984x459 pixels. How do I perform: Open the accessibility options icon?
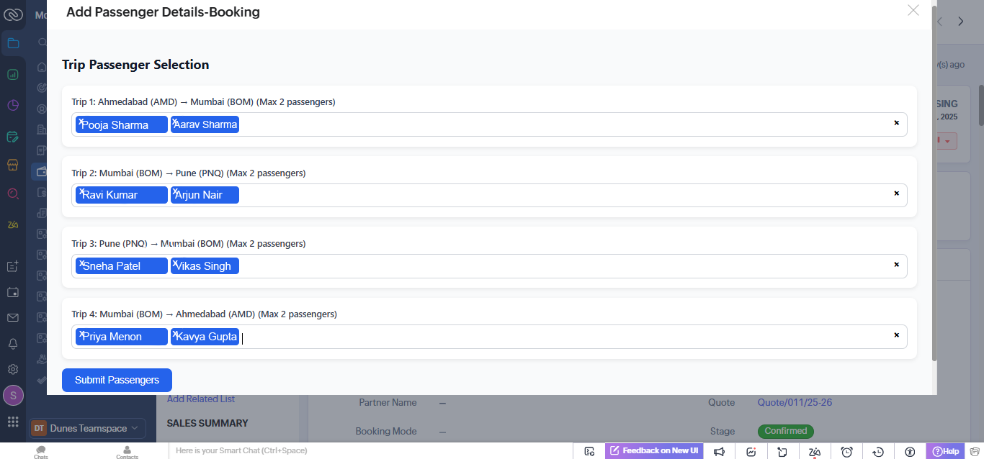tap(910, 451)
